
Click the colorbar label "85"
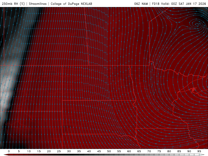coord(179,151)
